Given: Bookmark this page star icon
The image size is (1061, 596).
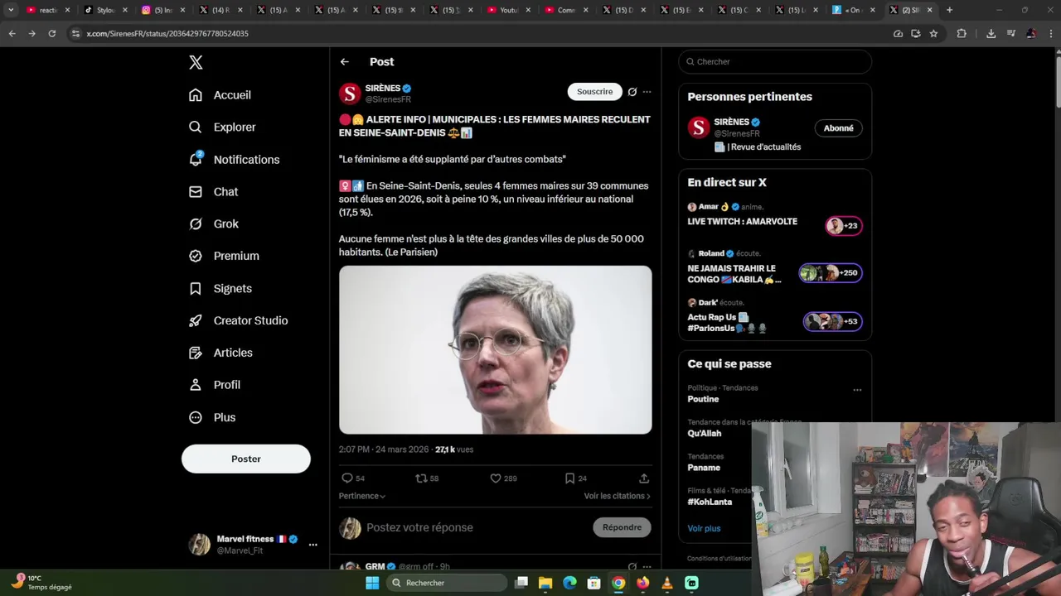Looking at the screenshot, I should 933,33.
